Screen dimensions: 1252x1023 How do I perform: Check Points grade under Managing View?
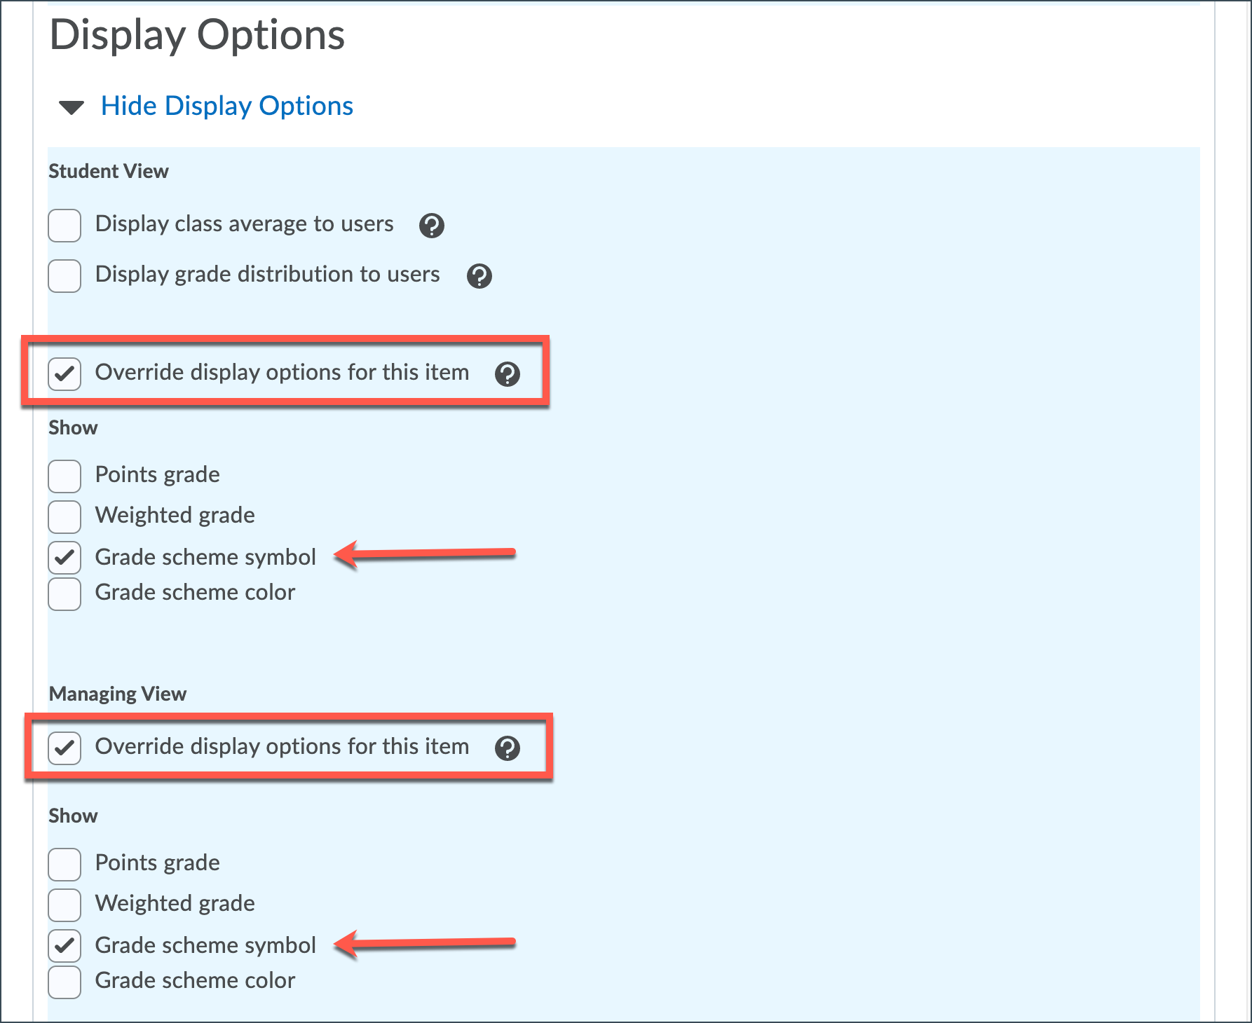click(x=64, y=865)
